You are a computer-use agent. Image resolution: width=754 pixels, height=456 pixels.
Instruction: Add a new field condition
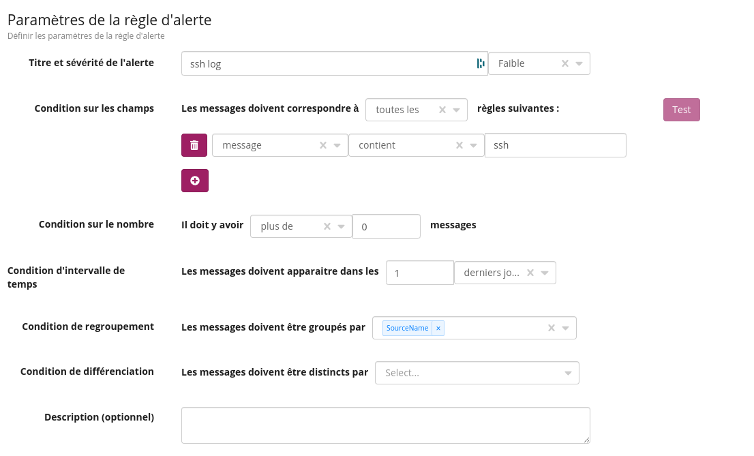(194, 181)
